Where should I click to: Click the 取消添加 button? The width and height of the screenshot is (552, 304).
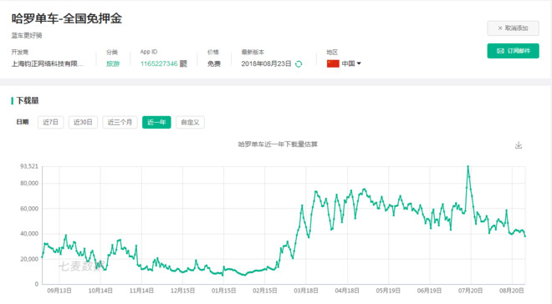point(513,28)
